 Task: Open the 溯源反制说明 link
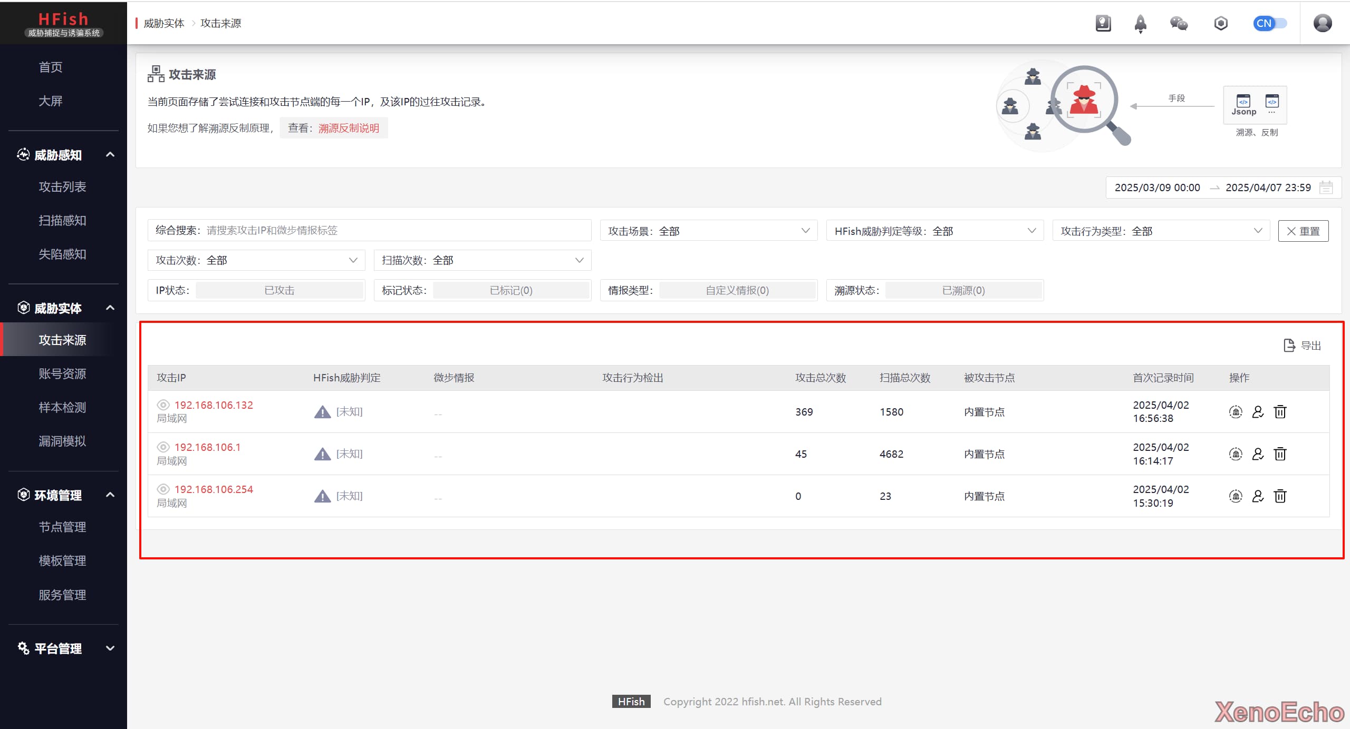[x=349, y=128]
